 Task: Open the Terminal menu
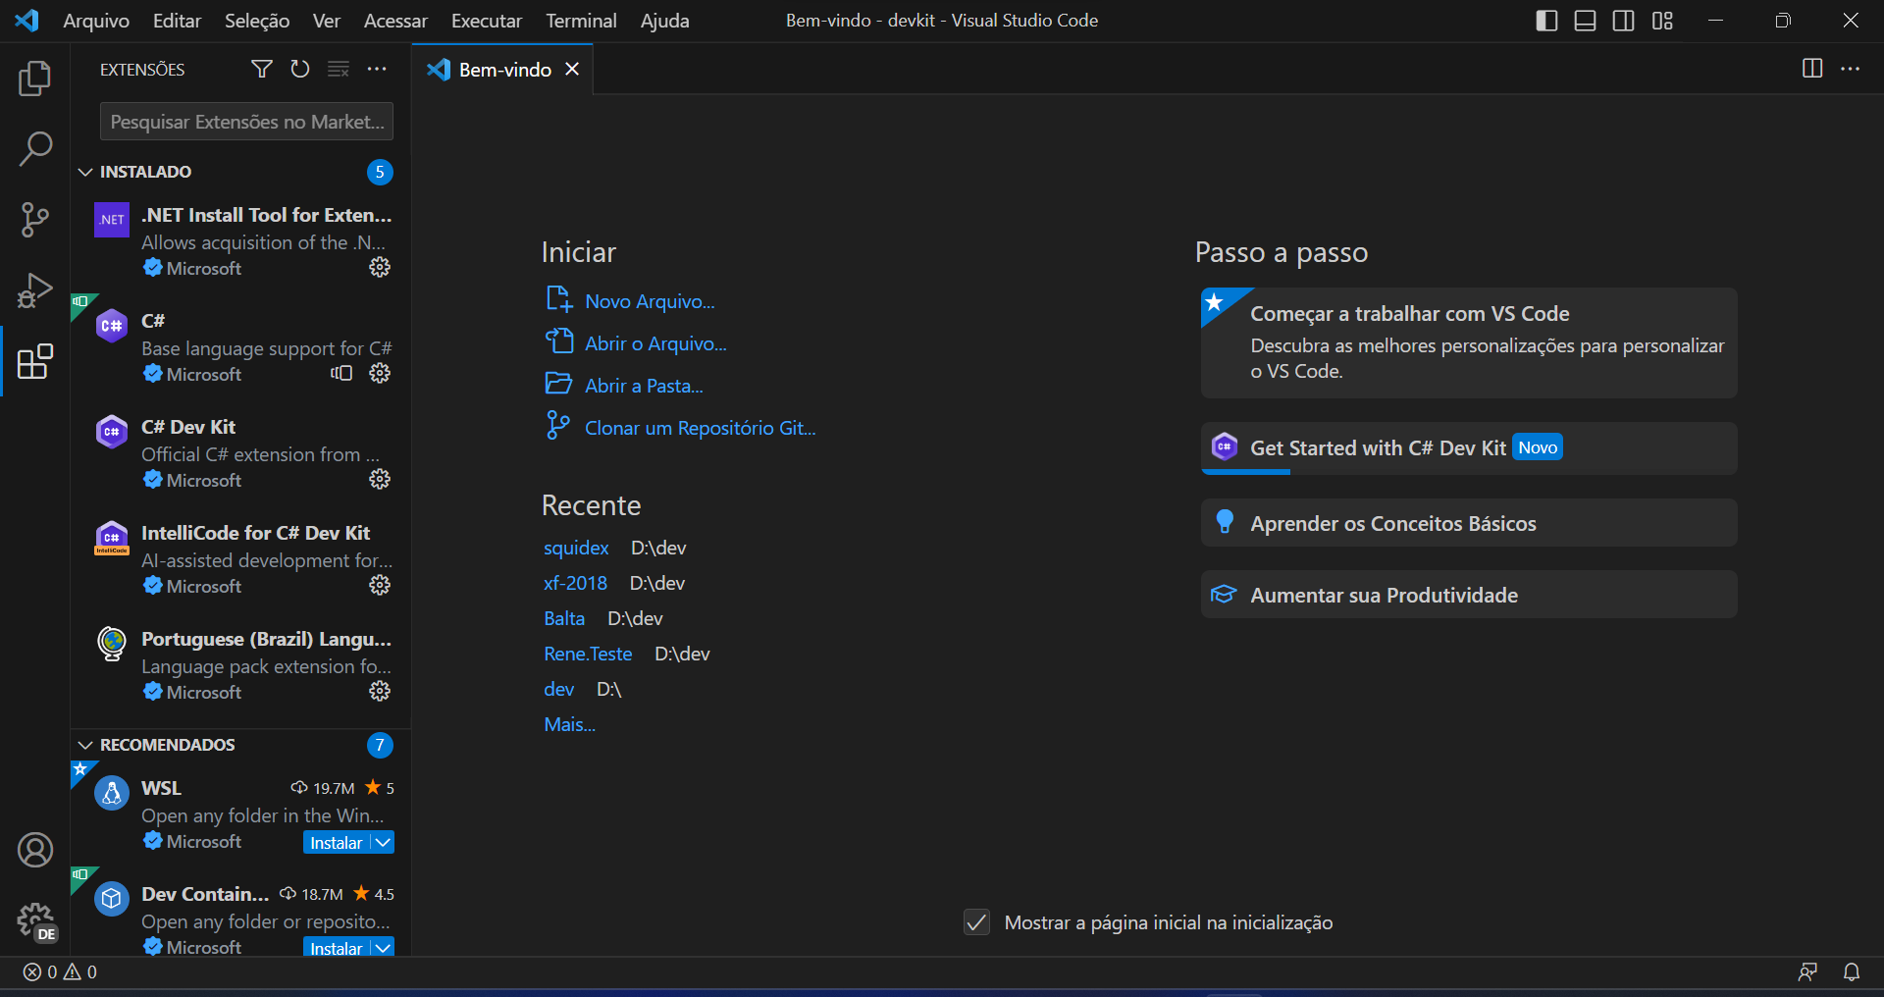coord(580,20)
